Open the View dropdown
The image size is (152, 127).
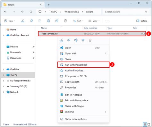click(x=94, y=21)
